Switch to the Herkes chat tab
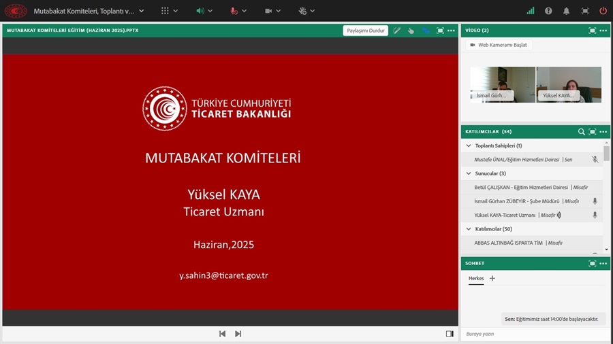This screenshot has height=344, width=613. click(476, 279)
